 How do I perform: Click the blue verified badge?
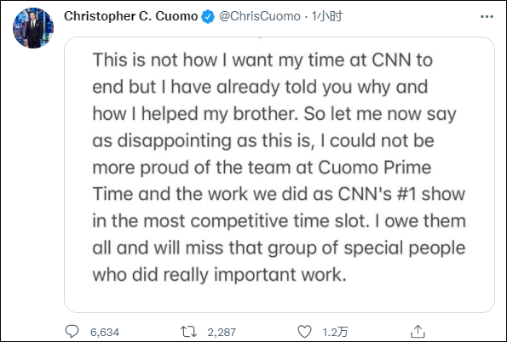(x=208, y=16)
